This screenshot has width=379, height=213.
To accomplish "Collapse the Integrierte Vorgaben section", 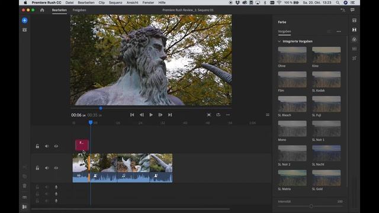I will [x=279, y=41].
